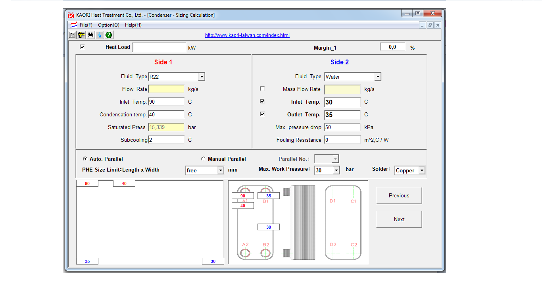Toggle the Outlet Temp. checkbox
542x305 pixels.
[262, 114]
